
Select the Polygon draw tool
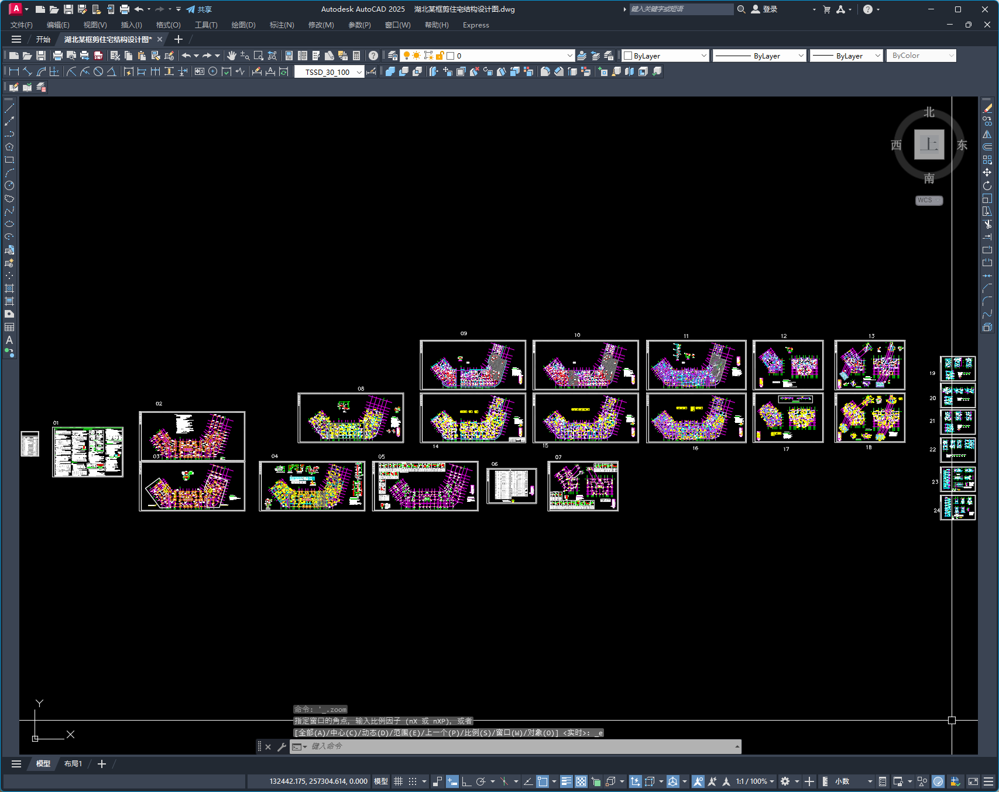click(9, 147)
